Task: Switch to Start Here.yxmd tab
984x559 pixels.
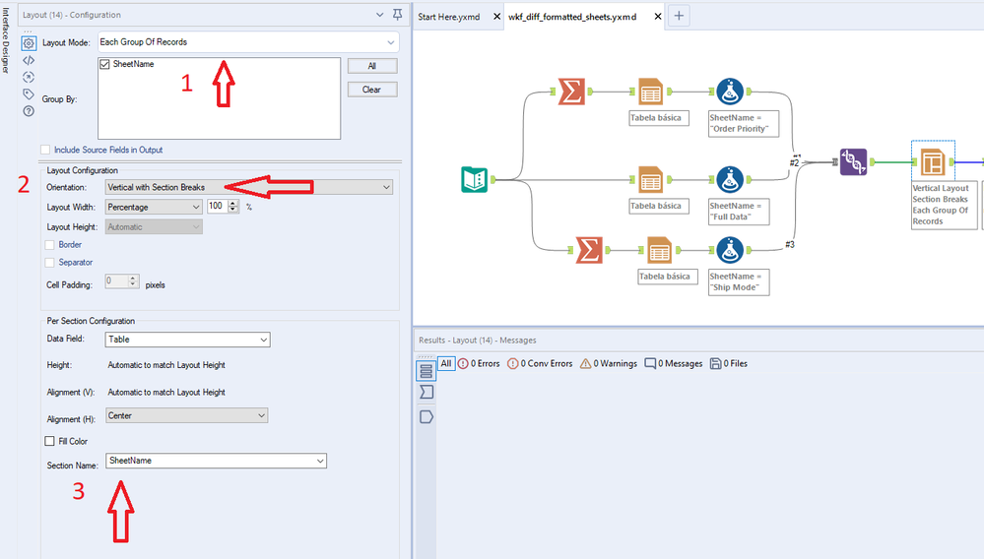Action: click(x=449, y=17)
